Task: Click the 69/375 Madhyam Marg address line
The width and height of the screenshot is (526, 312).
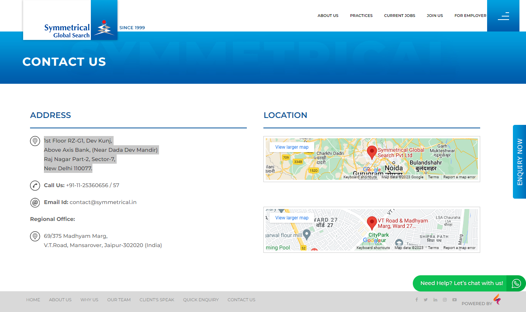Action: pos(76,236)
